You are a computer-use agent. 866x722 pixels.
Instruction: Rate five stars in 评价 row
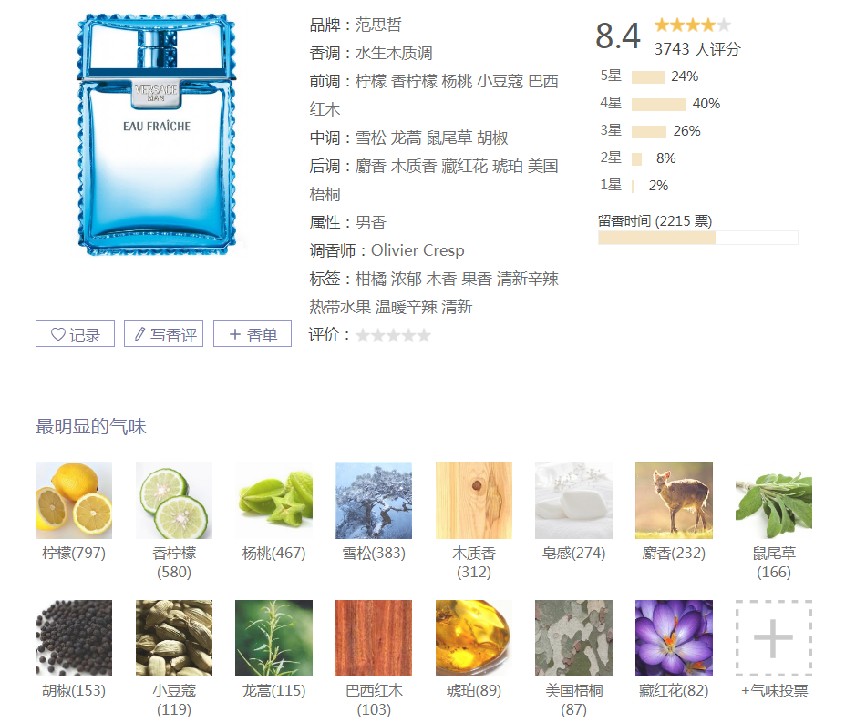point(424,335)
